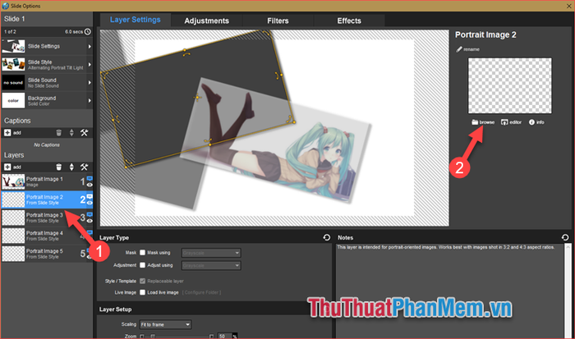Click the Zoom value field
The width and height of the screenshot is (575, 339).
[225, 336]
